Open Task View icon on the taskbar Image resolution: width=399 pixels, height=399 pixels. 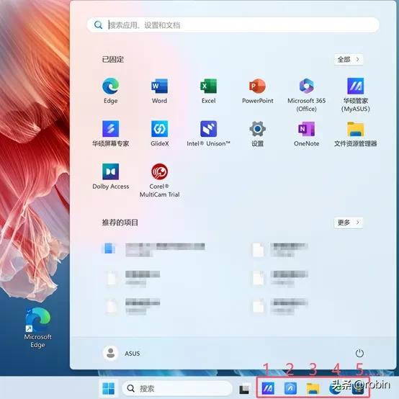click(244, 389)
